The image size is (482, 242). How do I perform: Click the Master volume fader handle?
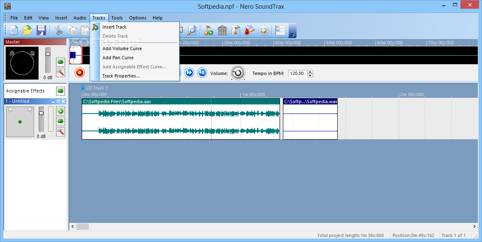(x=48, y=54)
